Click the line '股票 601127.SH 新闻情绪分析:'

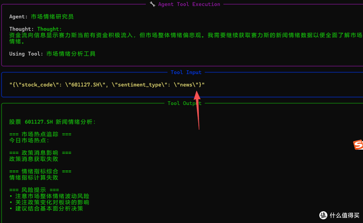tap(52, 122)
